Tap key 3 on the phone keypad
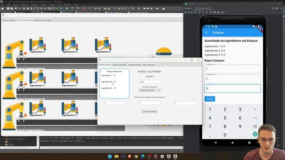Screen dimensions: 285x160 [240, 109]
